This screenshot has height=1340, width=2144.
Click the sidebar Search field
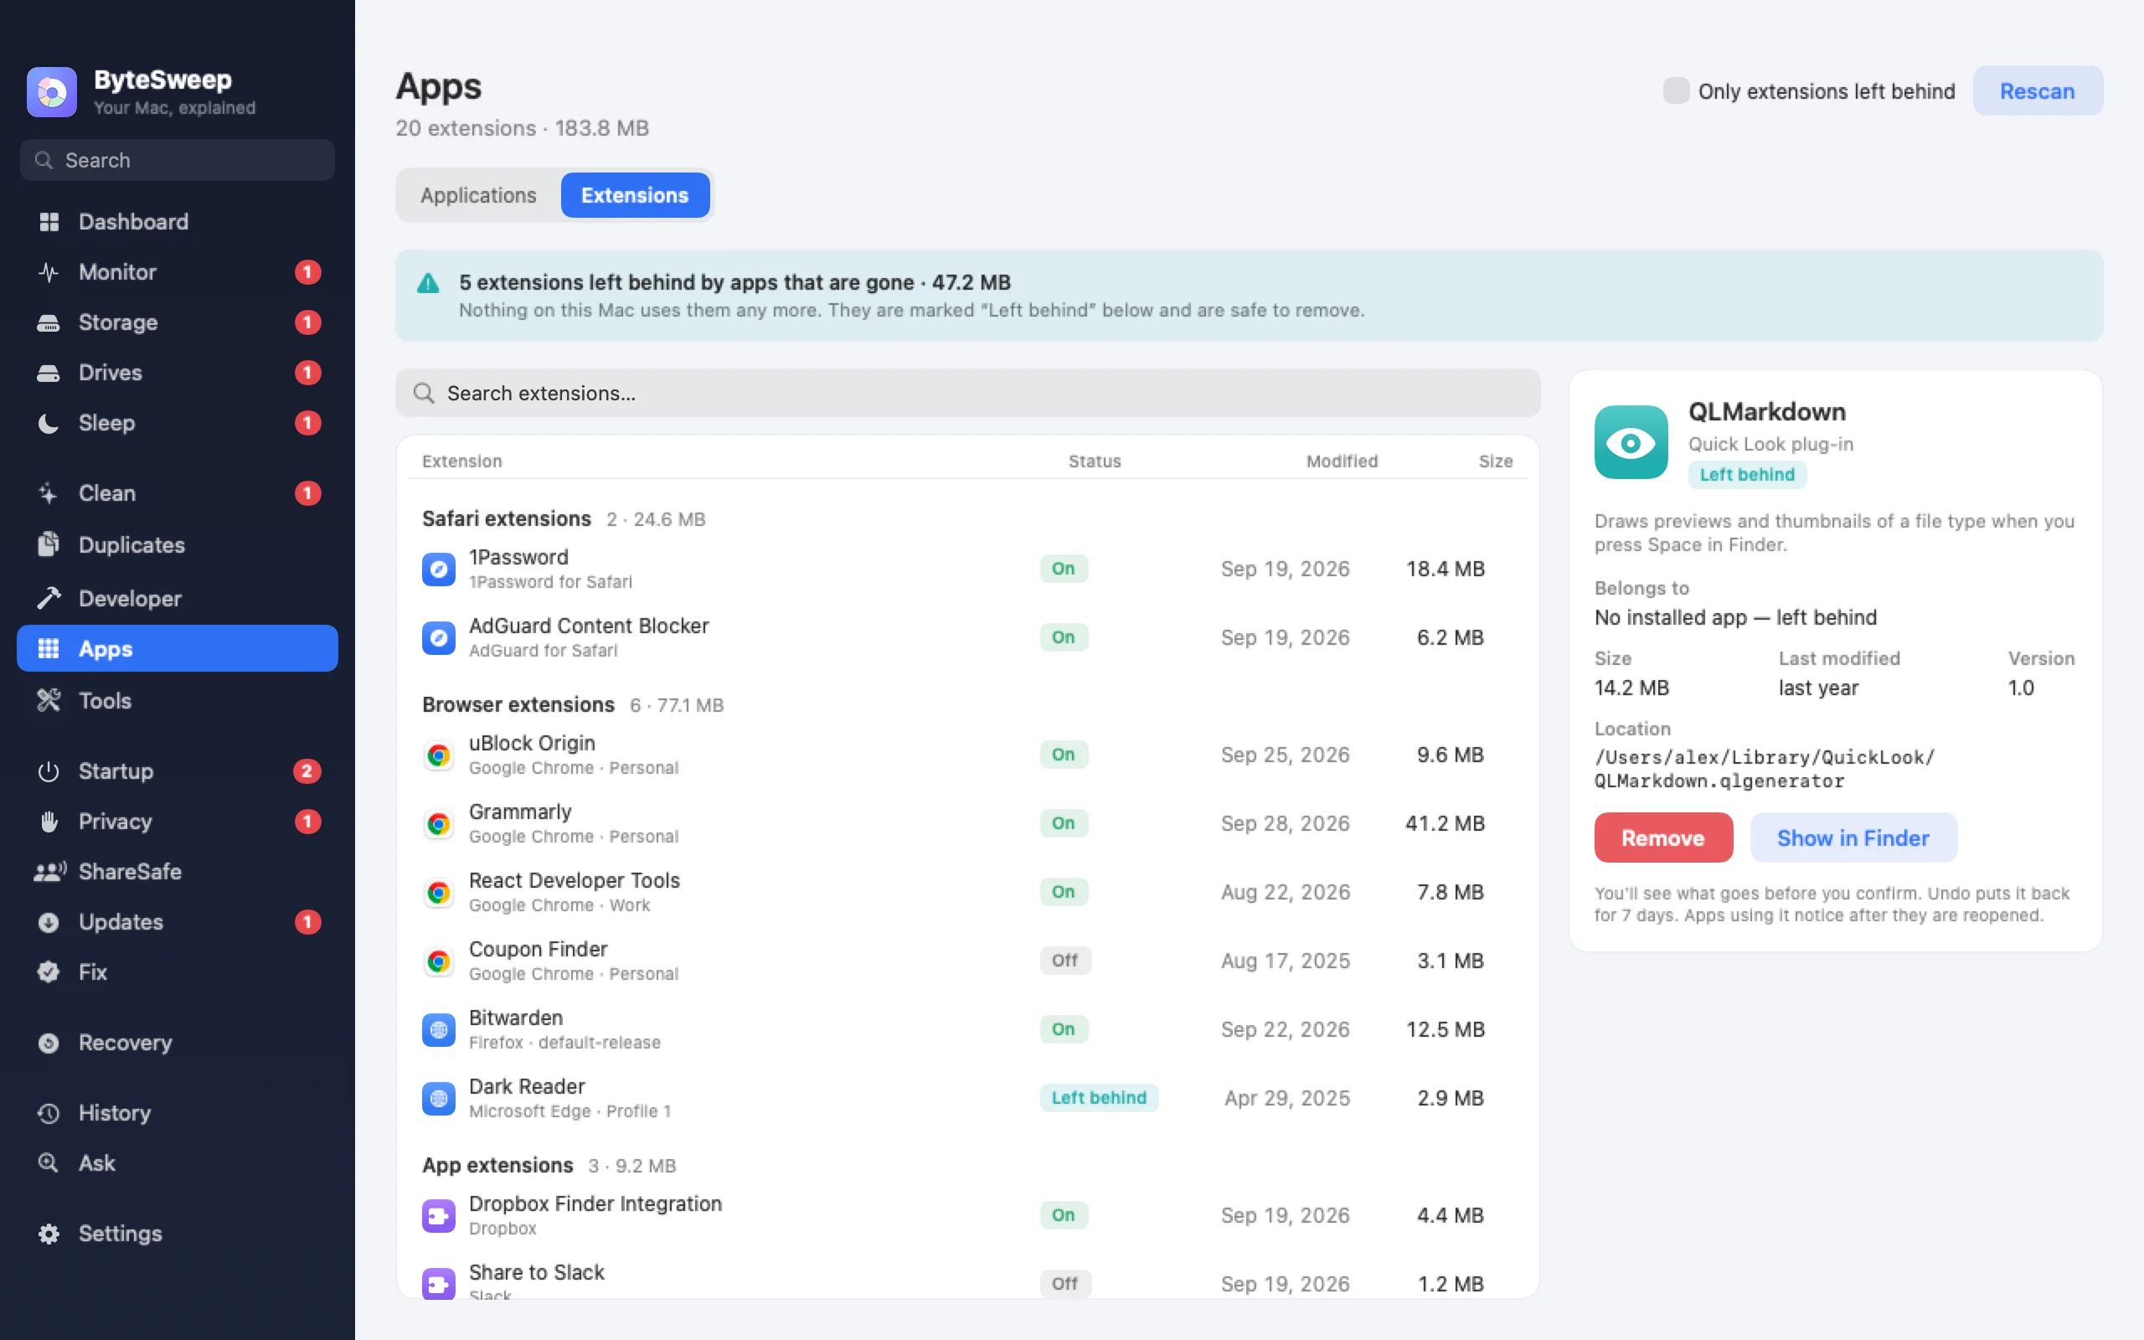point(178,159)
